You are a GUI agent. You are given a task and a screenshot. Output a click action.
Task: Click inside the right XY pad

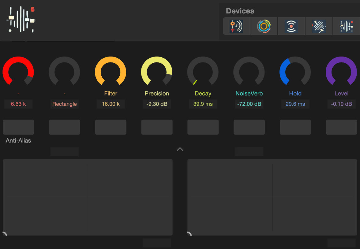272,197
